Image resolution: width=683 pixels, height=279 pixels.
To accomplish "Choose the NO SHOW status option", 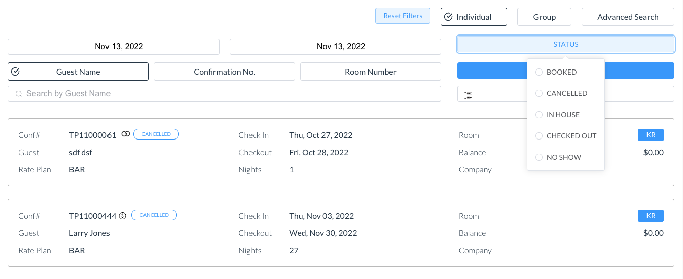I will [539, 157].
